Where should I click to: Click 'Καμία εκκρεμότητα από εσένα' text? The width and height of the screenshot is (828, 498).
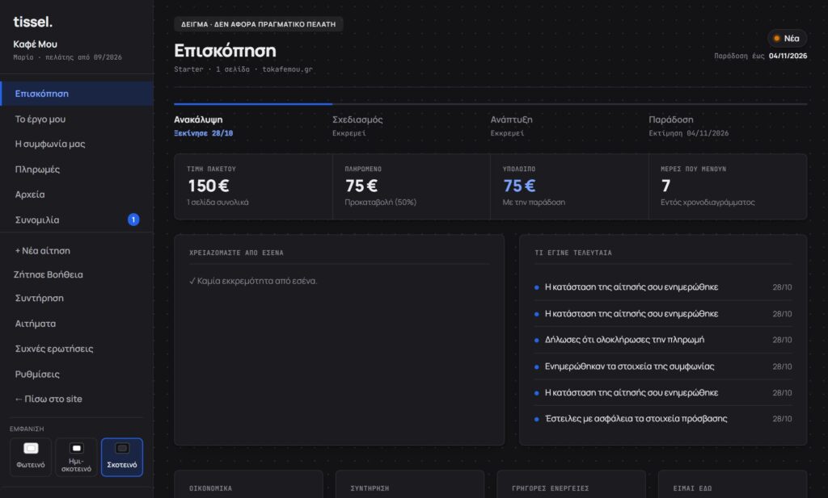253,281
